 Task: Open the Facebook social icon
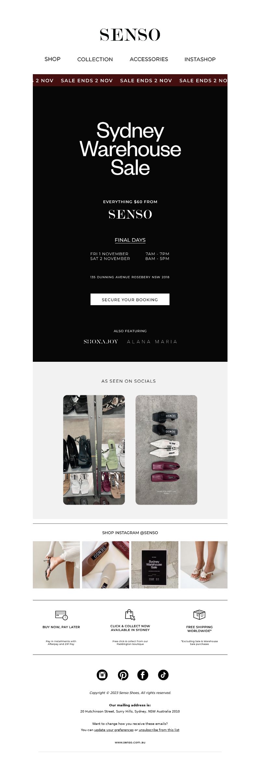[143, 675]
